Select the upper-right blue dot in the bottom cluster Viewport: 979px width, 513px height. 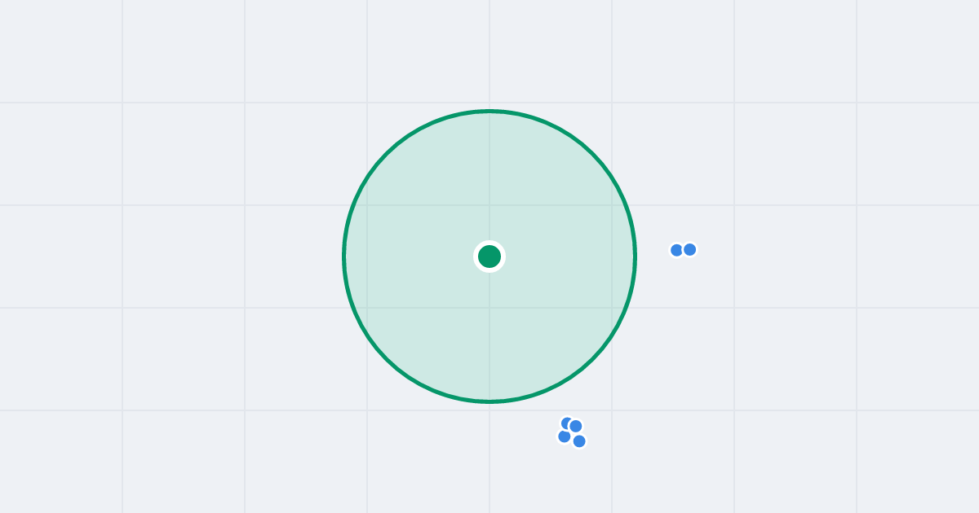(576, 426)
